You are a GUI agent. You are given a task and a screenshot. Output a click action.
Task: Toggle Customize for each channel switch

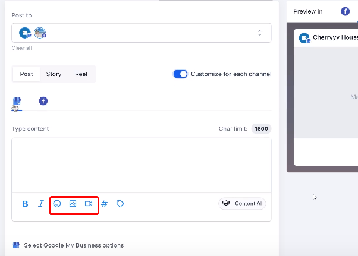tap(180, 74)
